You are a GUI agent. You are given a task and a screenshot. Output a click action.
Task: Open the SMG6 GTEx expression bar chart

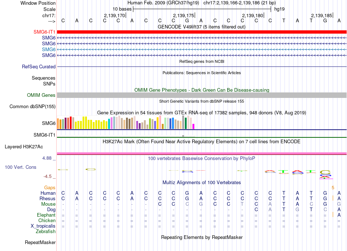(126, 122)
